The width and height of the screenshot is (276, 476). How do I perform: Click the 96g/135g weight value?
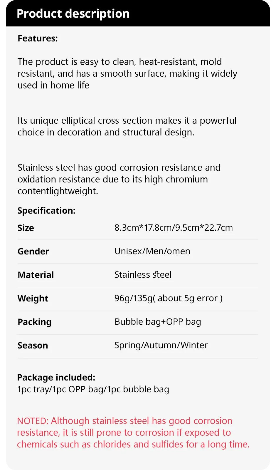(169, 298)
